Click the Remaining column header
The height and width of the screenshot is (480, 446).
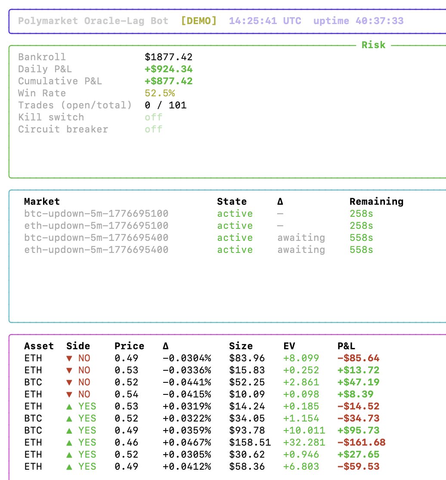376,201
